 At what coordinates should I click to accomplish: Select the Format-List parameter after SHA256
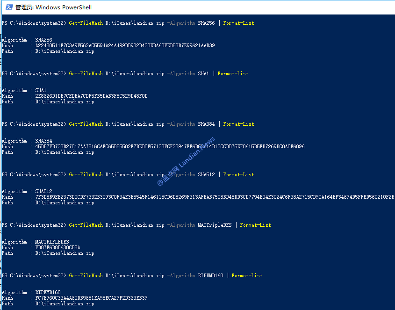point(238,22)
